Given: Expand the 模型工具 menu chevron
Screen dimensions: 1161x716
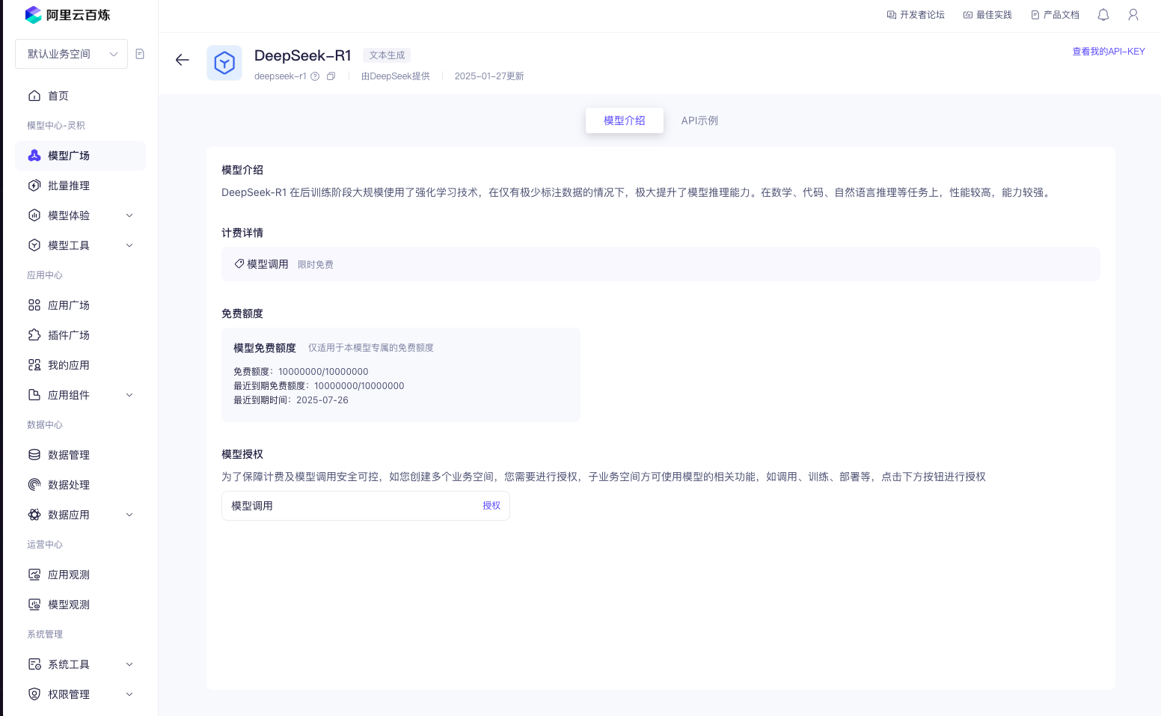Looking at the screenshot, I should (x=129, y=245).
